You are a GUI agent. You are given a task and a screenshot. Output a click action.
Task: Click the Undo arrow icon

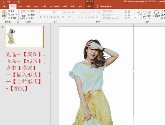coord(9,2)
